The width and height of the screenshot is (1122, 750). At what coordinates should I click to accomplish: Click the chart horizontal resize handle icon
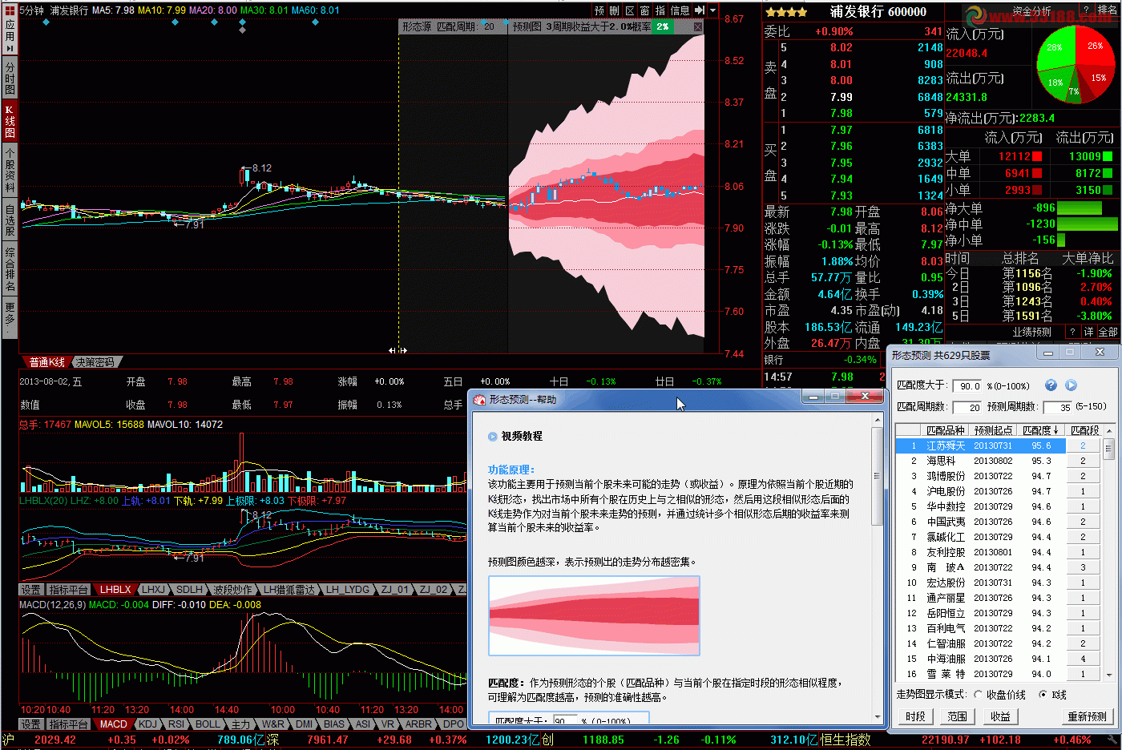(398, 350)
